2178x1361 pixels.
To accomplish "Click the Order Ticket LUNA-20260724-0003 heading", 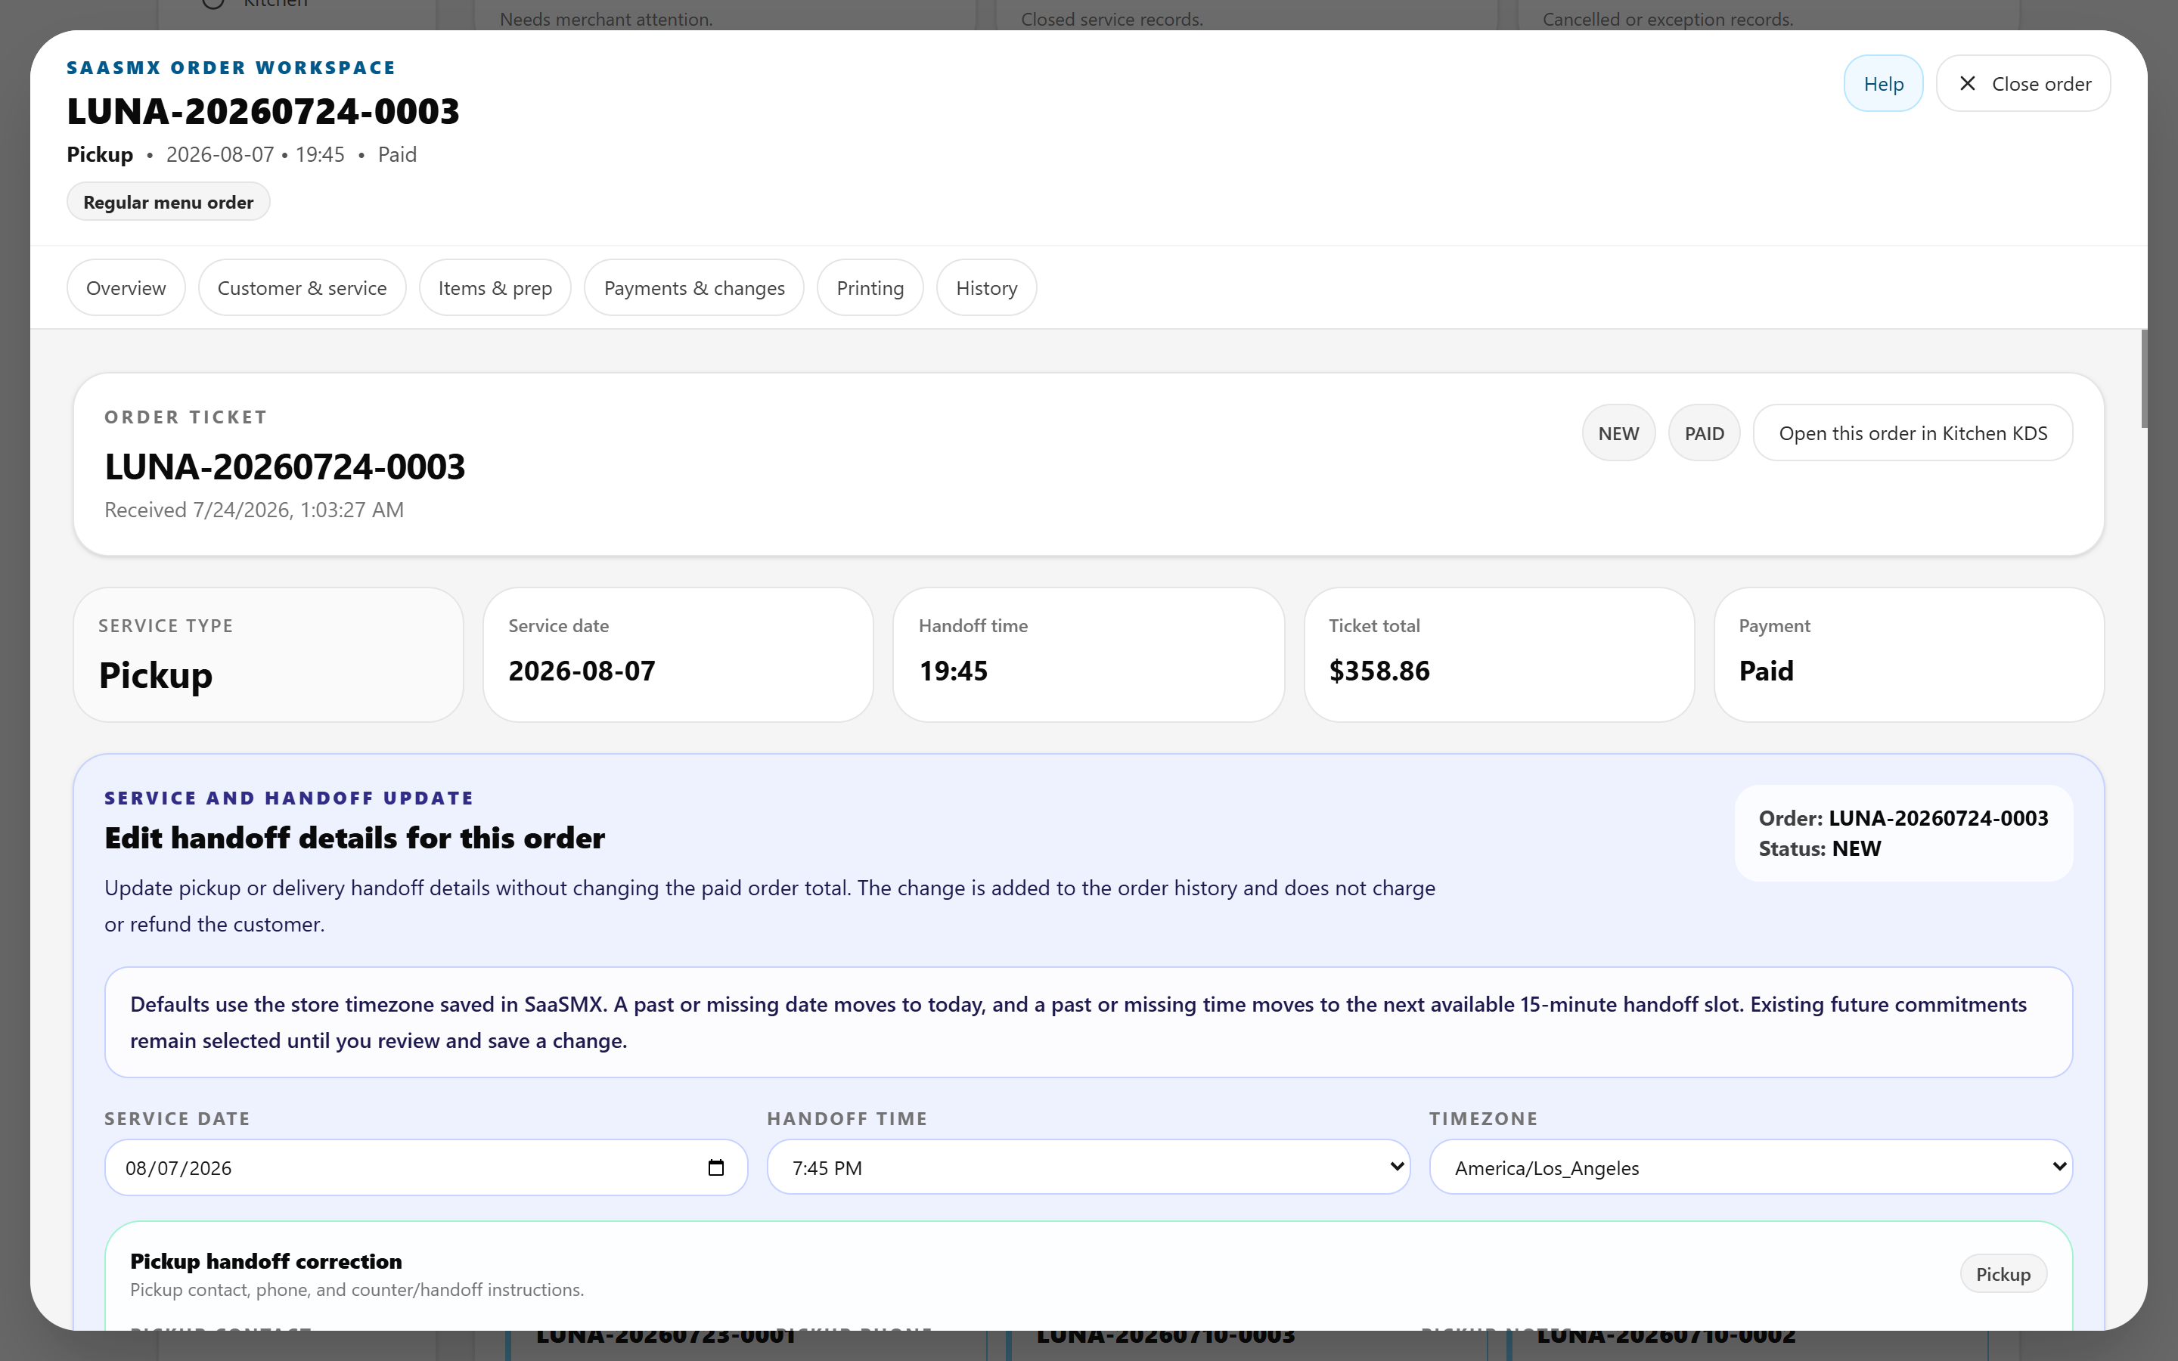I will click(x=284, y=467).
